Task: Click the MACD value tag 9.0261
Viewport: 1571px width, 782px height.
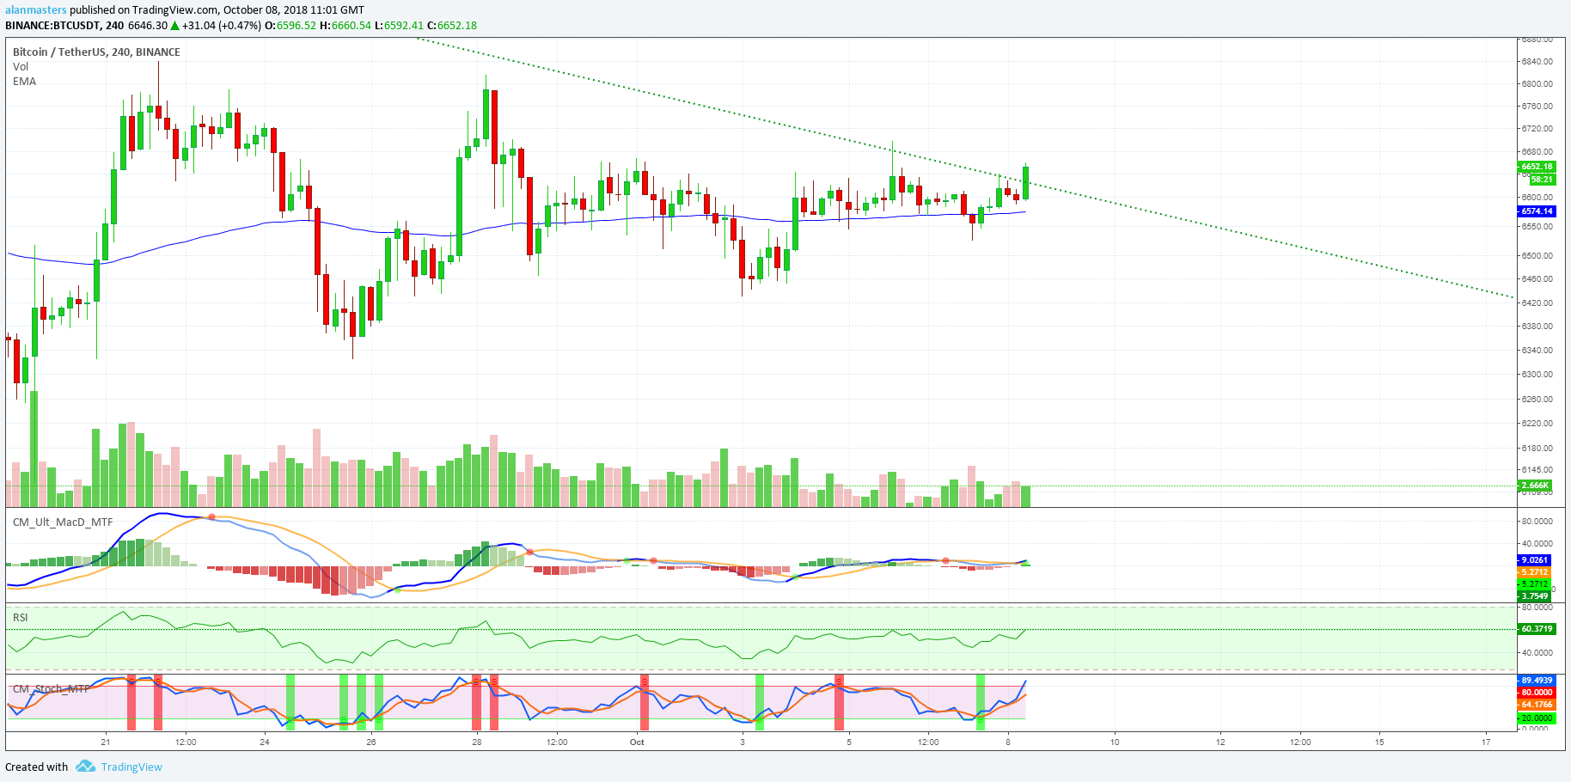Action: 1537,560
